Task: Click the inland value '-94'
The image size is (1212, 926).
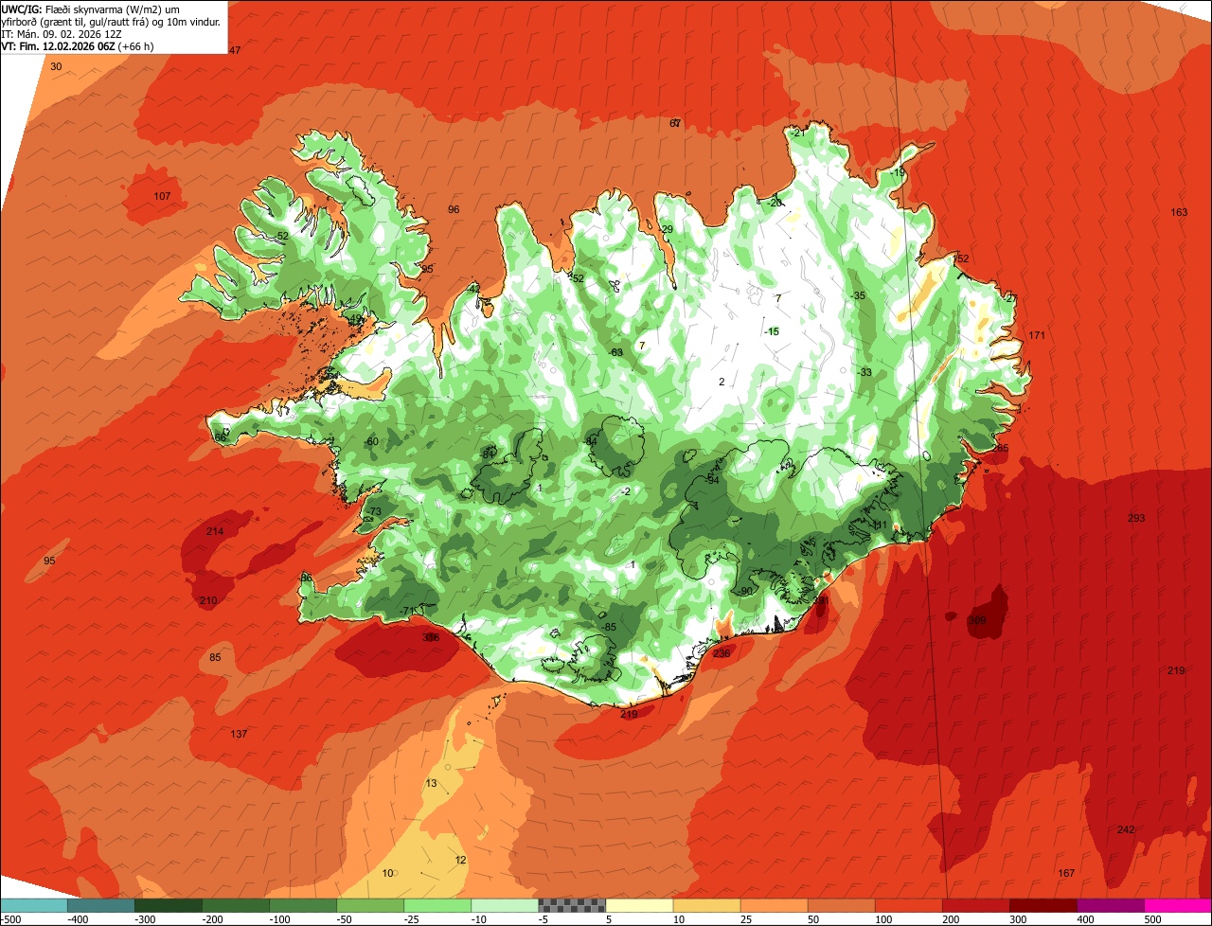Action: click(x=712, y=480)
